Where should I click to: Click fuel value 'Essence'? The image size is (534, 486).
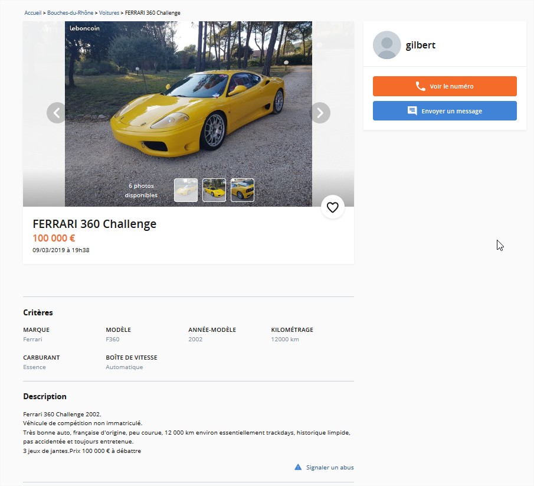coord(34,367)
